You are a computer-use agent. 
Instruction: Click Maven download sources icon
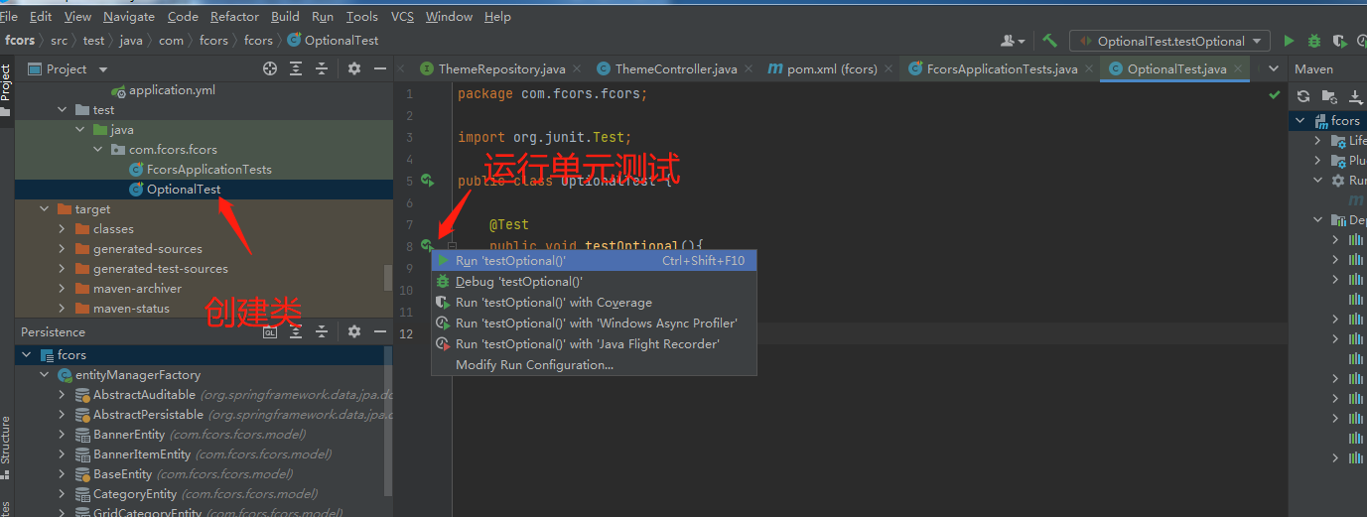coord(1355,96)
